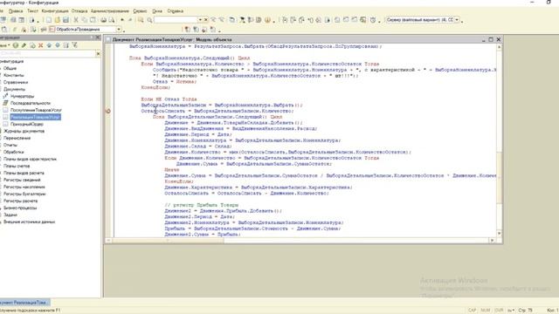The width and height of the screenshot is (559, 314).
Task: Click the magnifier search icon
Action: tap(149, 20)
